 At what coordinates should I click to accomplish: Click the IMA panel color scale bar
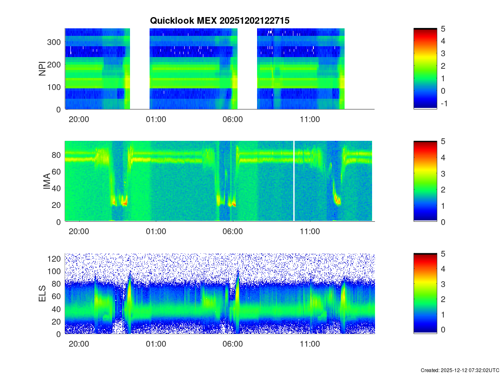(425, 181)
